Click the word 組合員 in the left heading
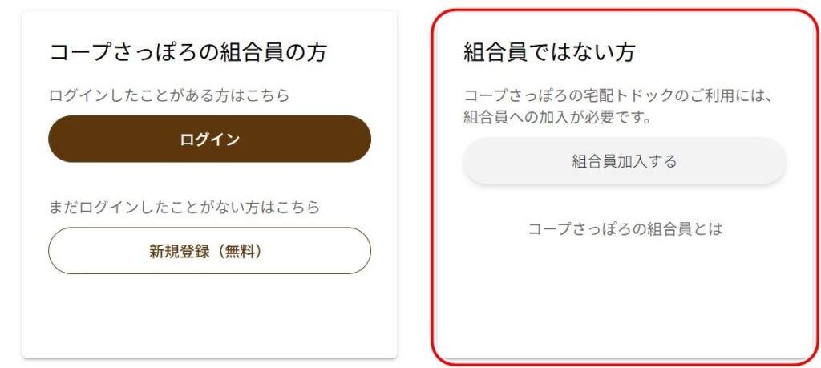This screenshot has width=821, height=368. (x=257, y=53)
